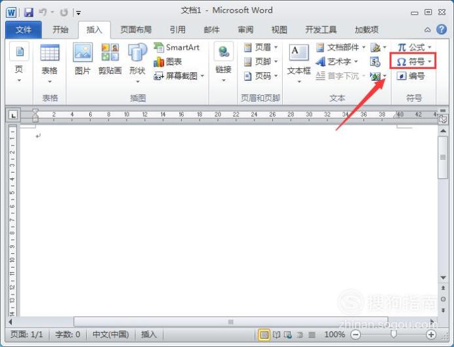Toggle 插入 insert mode in status bar
454x347 pixels.
click(149, 335)
